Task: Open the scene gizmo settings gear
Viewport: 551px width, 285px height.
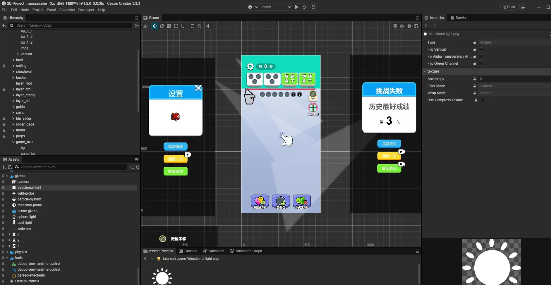Action: 409,26
